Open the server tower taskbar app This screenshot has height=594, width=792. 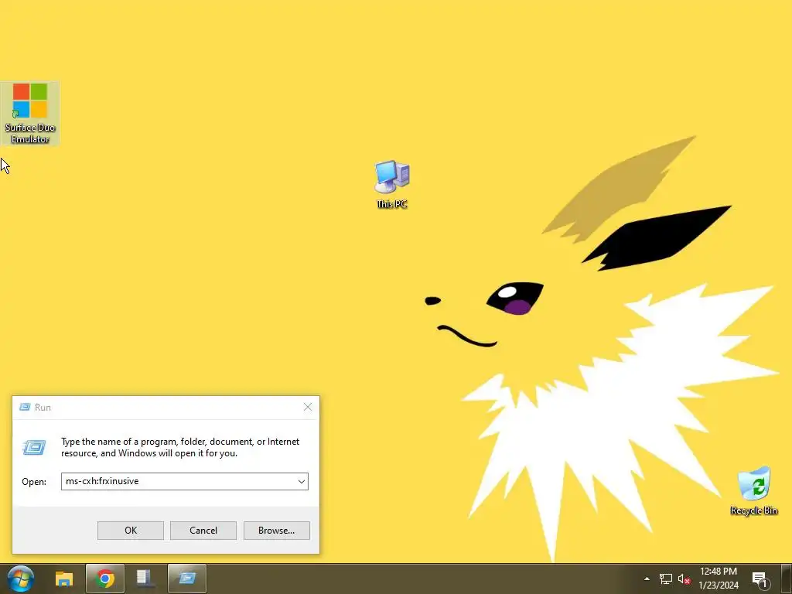145,579
